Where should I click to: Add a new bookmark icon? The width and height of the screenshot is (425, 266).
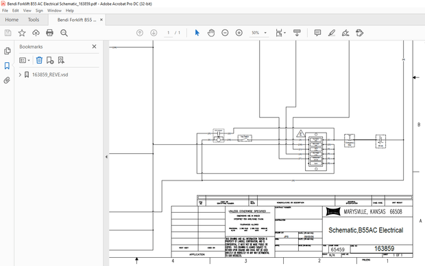click(50, 60)
